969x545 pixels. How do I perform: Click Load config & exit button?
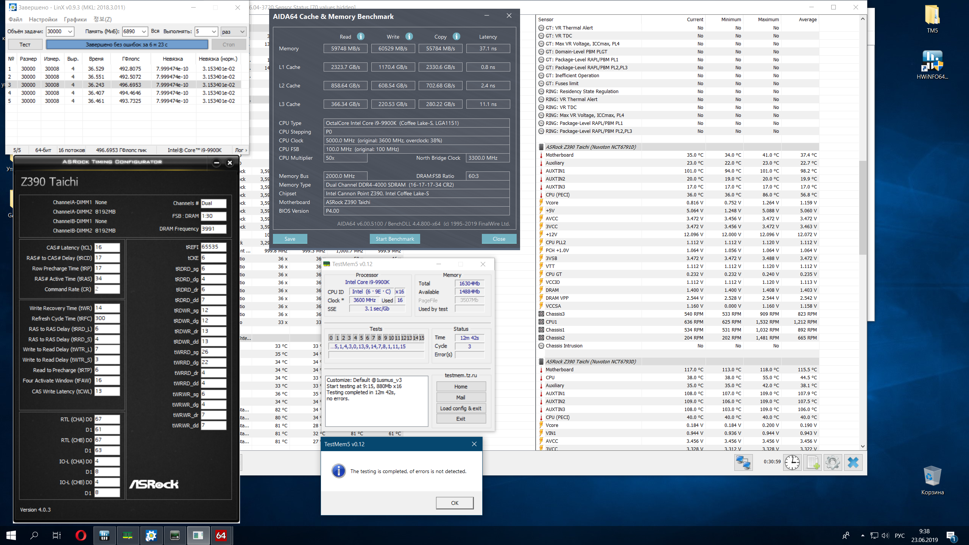coord(461,408)
